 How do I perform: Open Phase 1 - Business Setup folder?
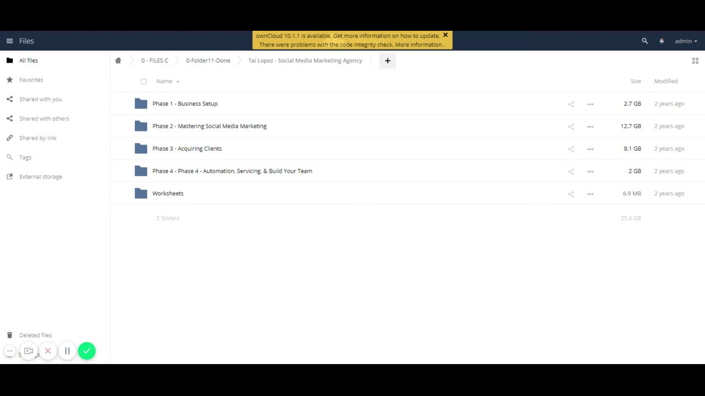pyautogui.click(x=185, y=103)
